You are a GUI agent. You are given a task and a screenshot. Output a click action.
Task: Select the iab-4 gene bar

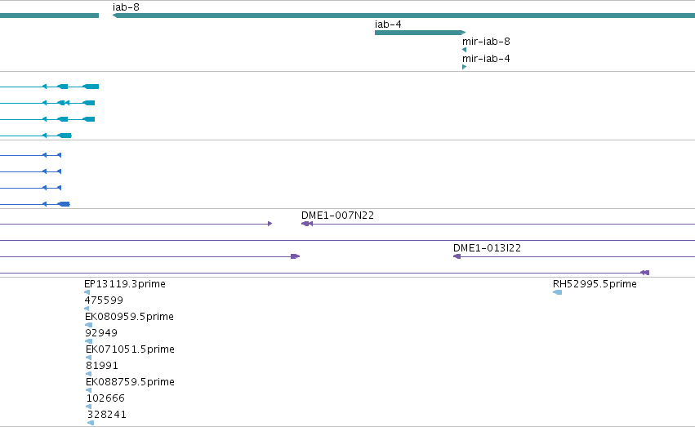421,33
